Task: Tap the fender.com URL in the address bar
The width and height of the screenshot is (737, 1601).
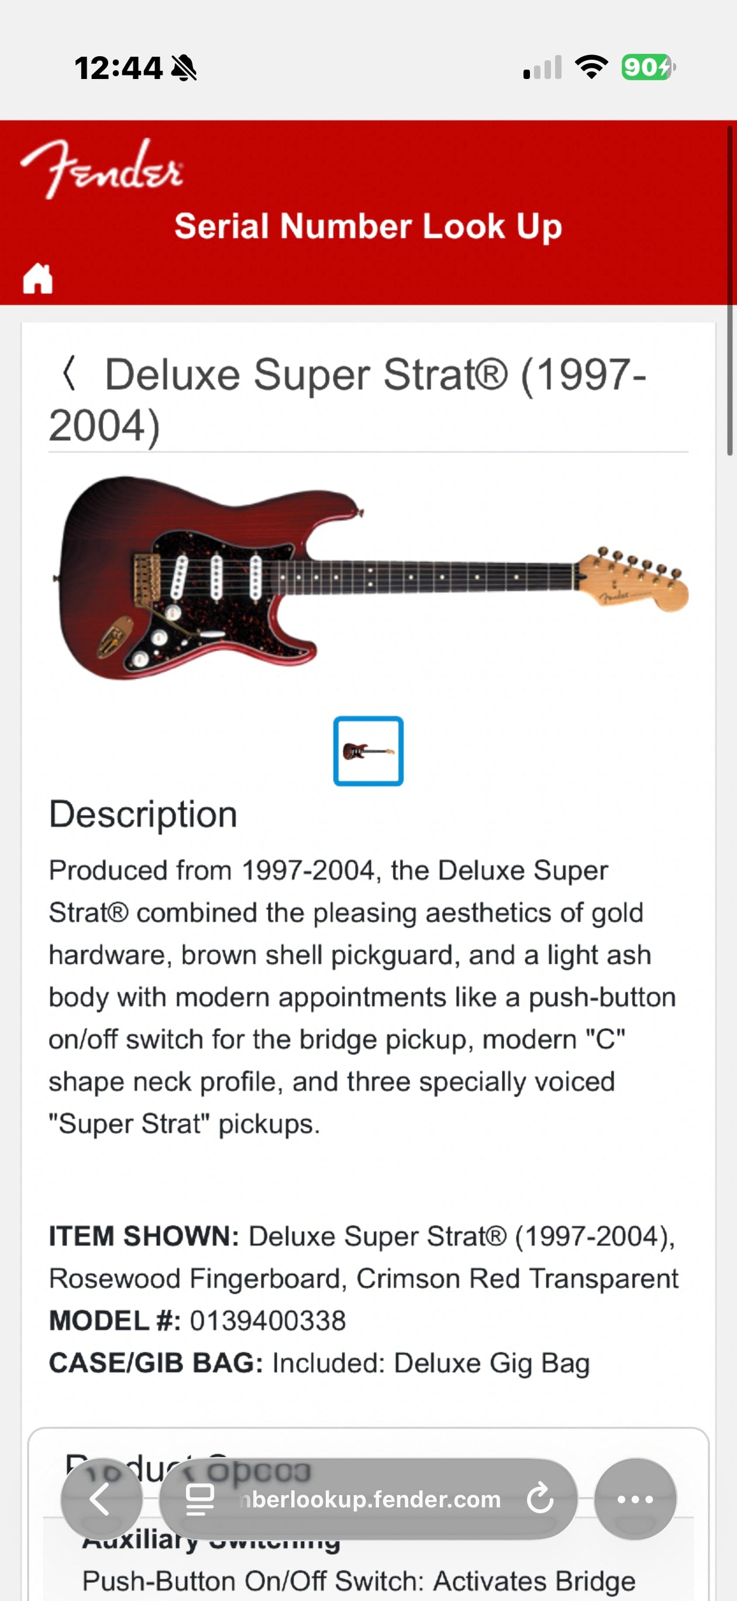Action: click(x=370, y=1499)
